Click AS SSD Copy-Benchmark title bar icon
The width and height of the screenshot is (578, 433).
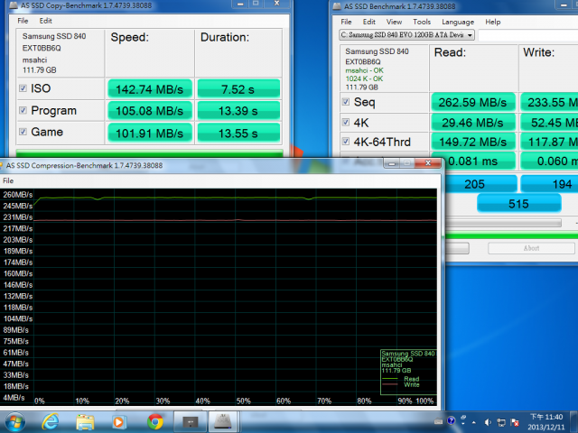click(x=13, y=5)
